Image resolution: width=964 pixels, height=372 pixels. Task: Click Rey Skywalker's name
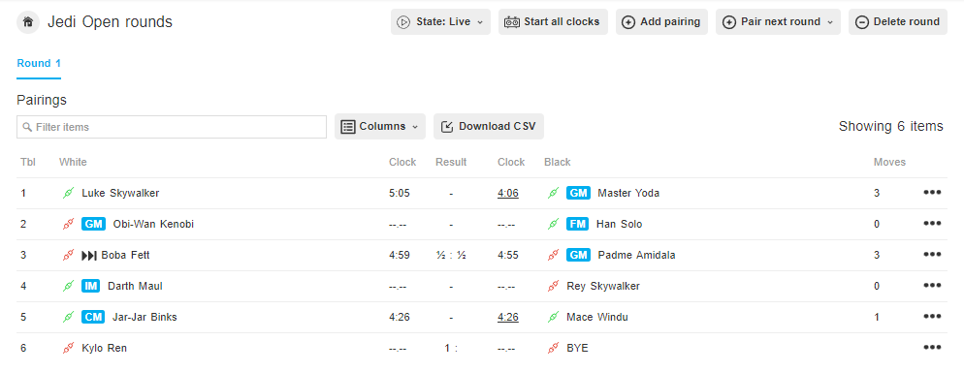[603, 286]
